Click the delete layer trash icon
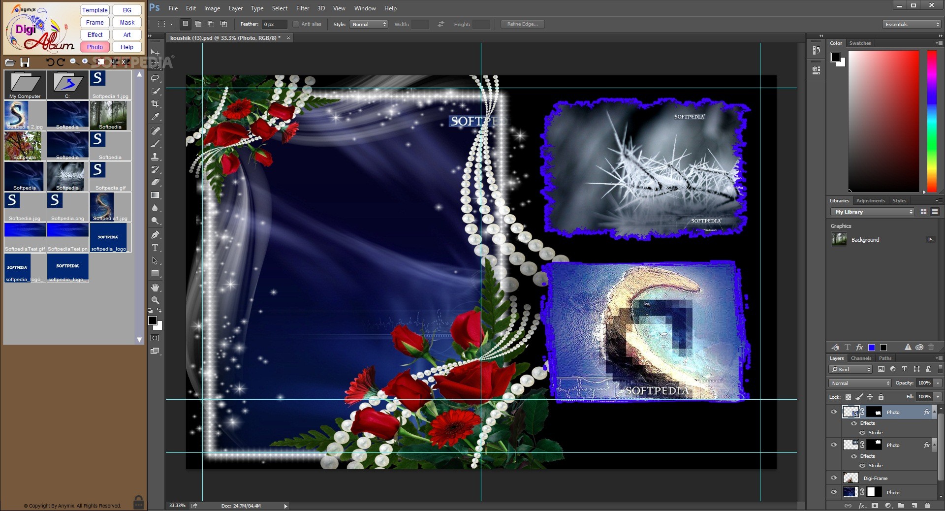The image size is (945, 511). click(927, 506)
